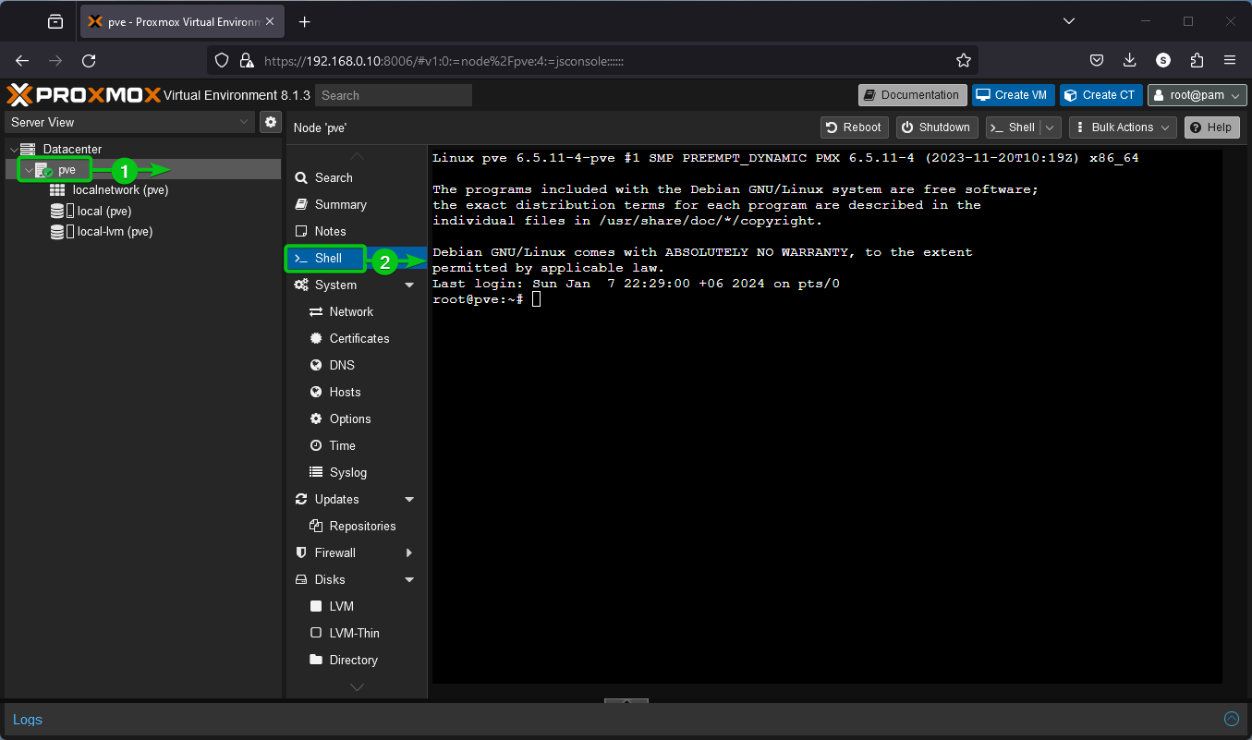Viewport: 1252px width, 740px height.
Task: Click Create CT button
Action: (x=1100, y=95)
